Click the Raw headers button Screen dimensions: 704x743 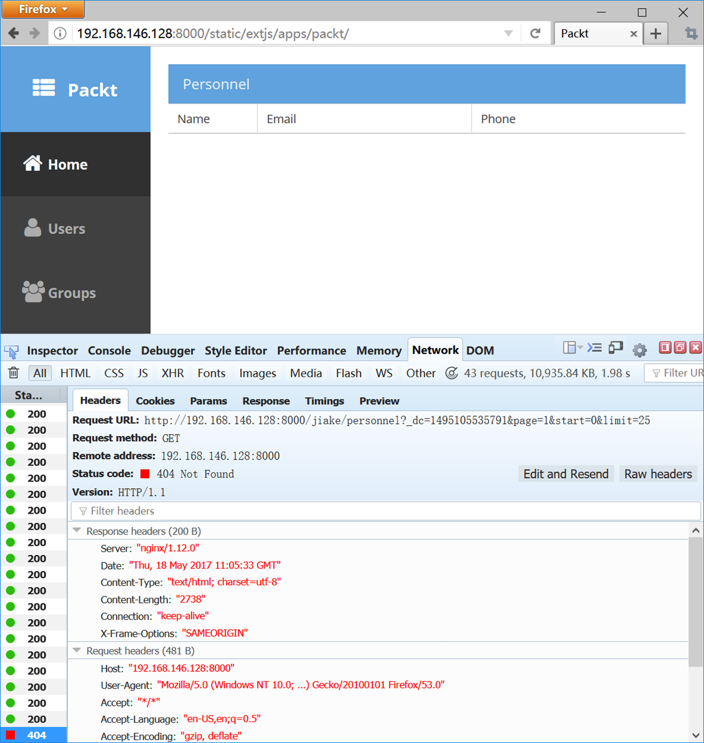click(658, 474)
